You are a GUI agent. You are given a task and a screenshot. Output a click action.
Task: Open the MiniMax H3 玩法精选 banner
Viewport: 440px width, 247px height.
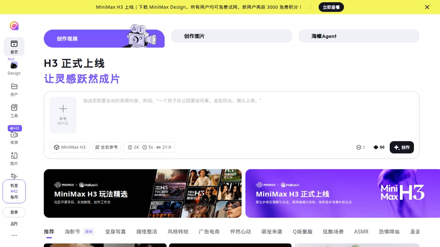click(143, 193)
